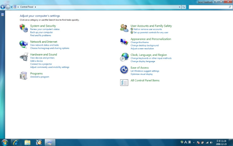The height and width of the screenshot is (146, 233).
Task: Click Find and fix problems
Action: (40, 35)
